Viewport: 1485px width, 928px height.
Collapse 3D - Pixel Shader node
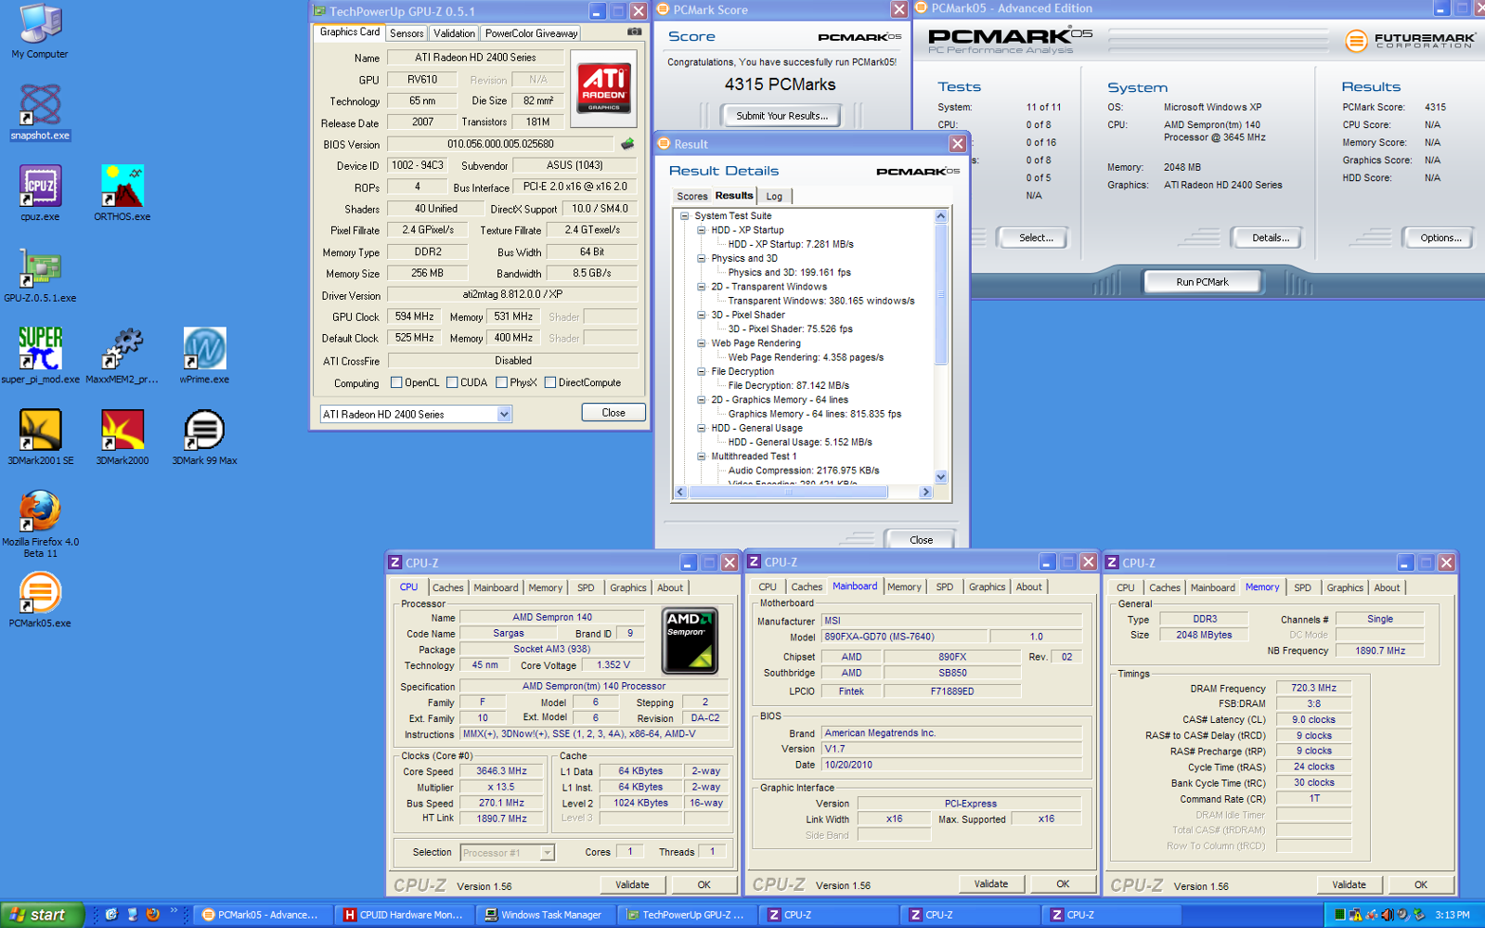[x=702, y=315]
